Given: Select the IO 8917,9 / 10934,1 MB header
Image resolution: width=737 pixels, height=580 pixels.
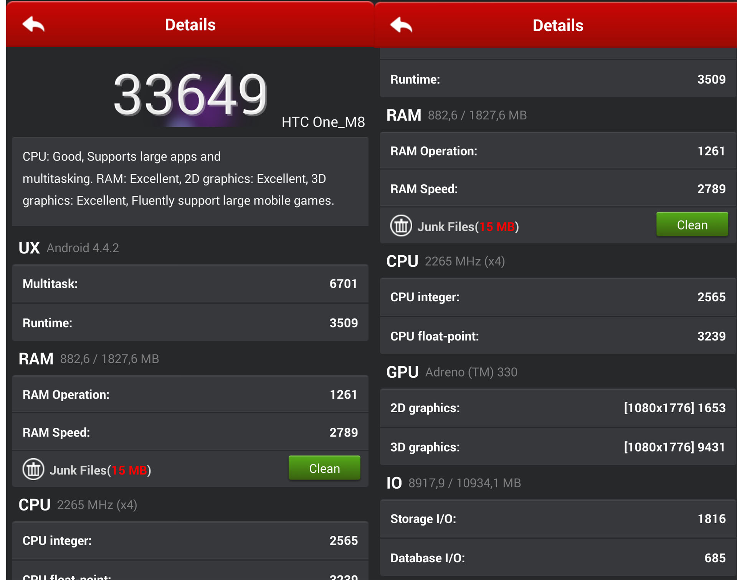Looking at the screenshot, I should [454, 483].
